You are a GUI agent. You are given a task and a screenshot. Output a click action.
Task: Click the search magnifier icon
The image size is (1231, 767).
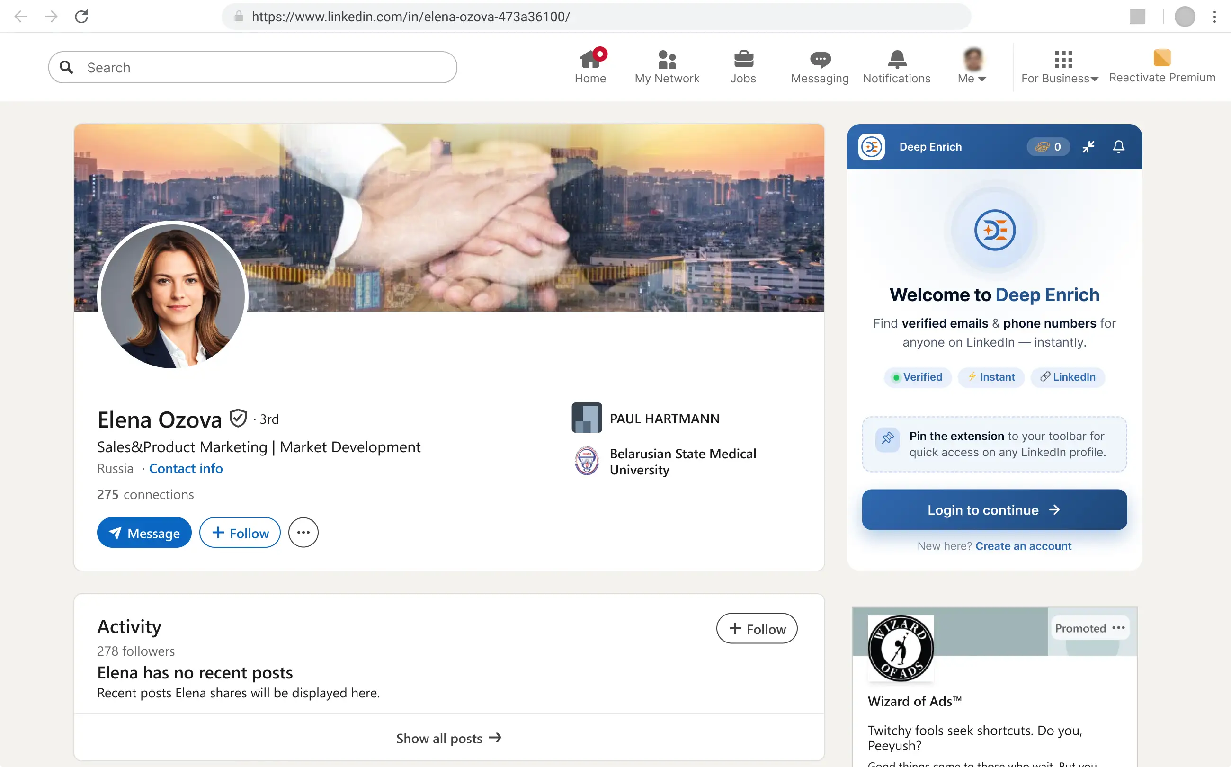pyautogui.click(x=66, y=67)
